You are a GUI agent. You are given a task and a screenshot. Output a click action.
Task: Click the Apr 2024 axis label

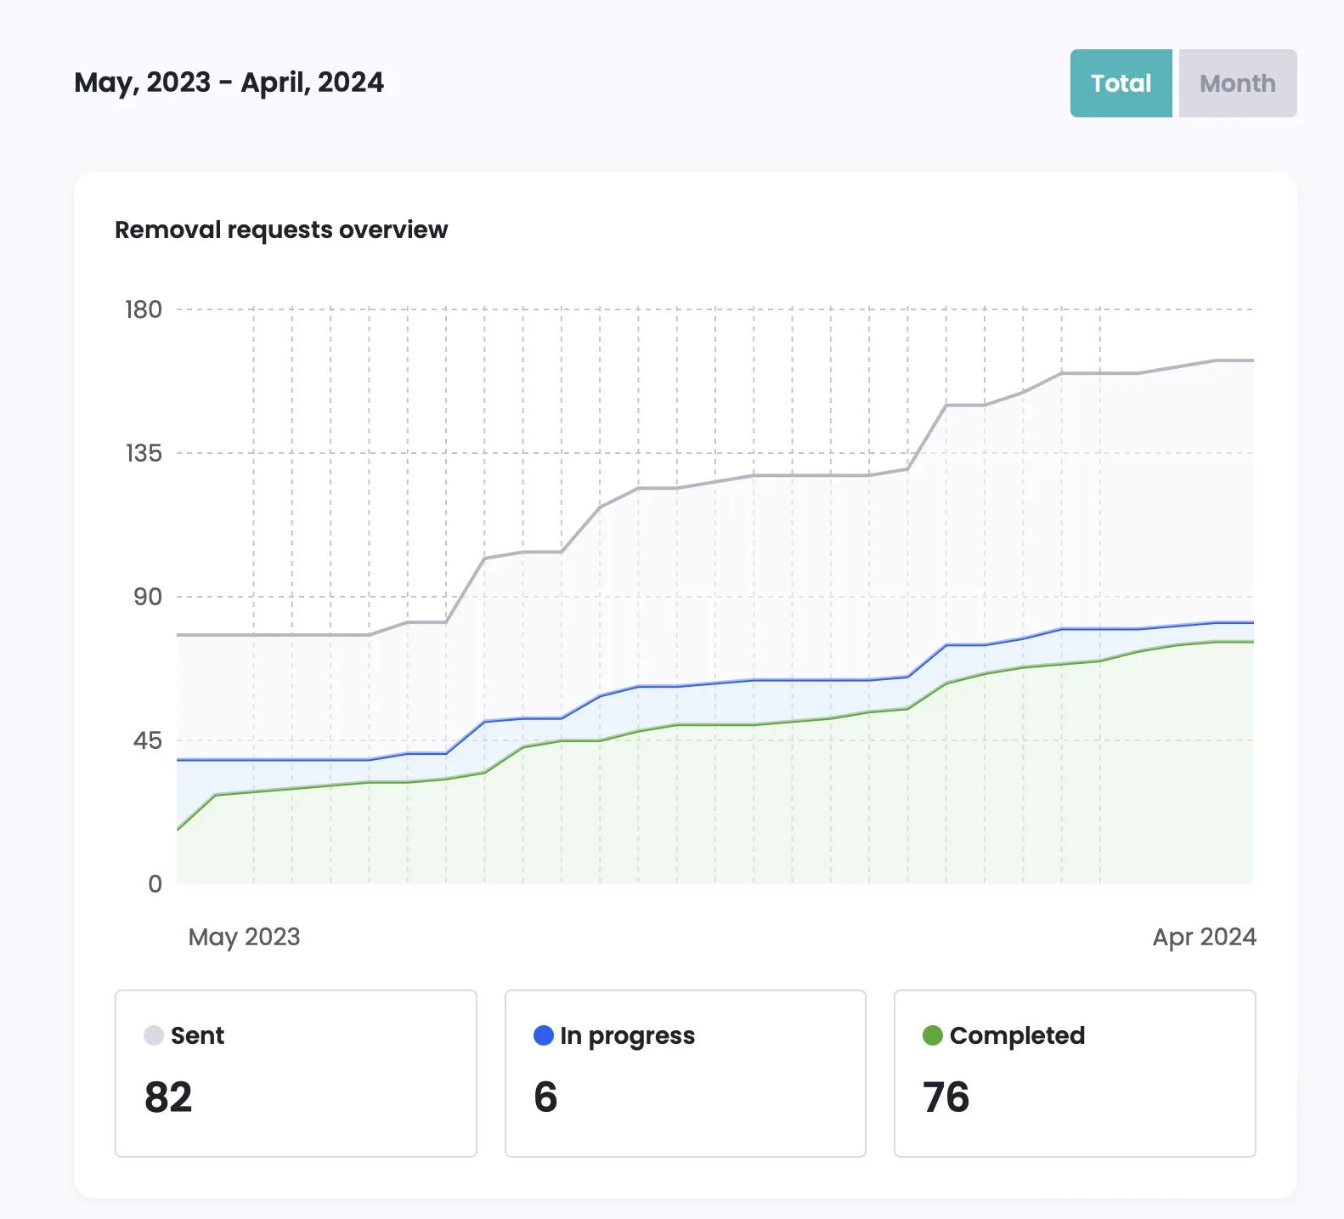coord(1204,937)
